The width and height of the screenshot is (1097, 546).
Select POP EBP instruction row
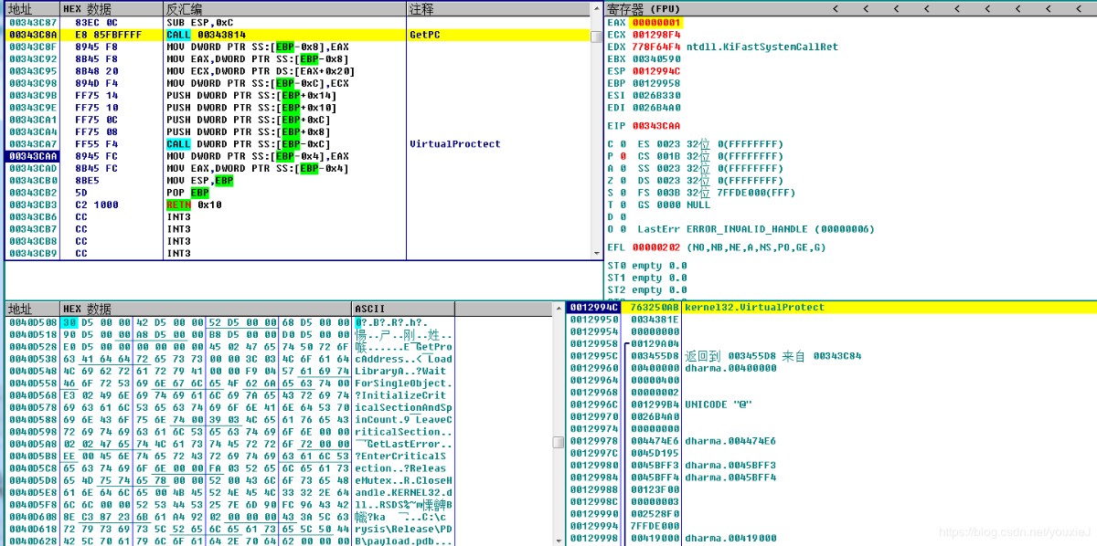(x=297, y=193)
